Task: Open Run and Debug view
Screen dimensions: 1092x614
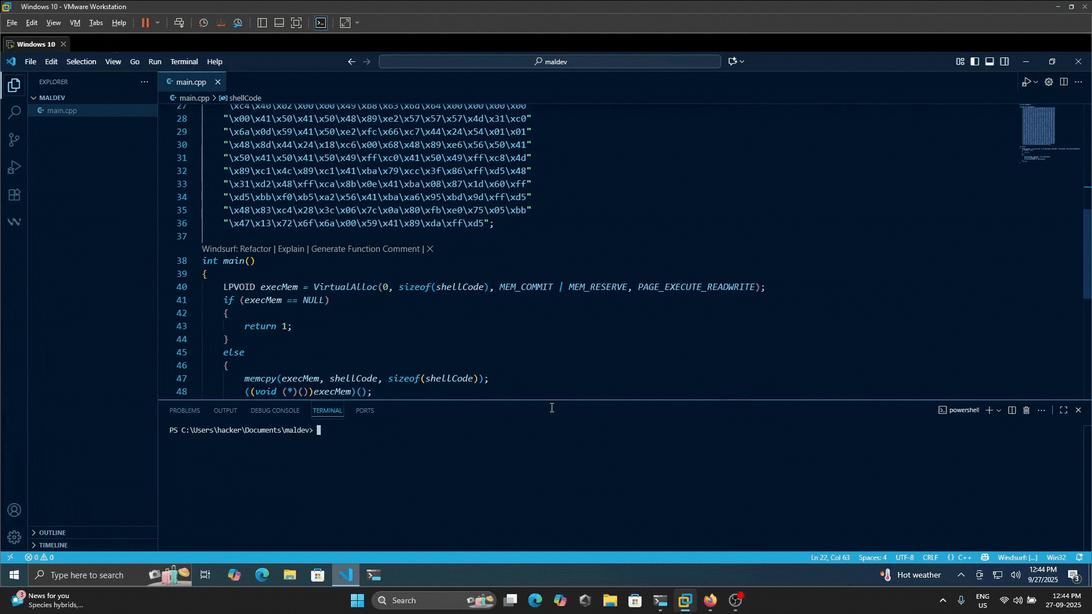Action: (x=14, y=167)
